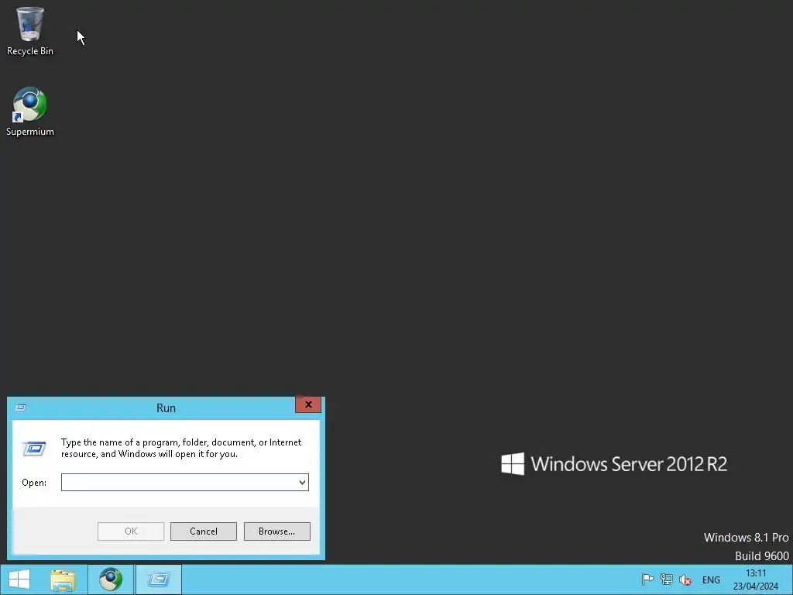The height and width of the screenshot is (595, 793).
Task: Close the Run dialog with X
Action: pyautogui.click(x=308, y=404)
